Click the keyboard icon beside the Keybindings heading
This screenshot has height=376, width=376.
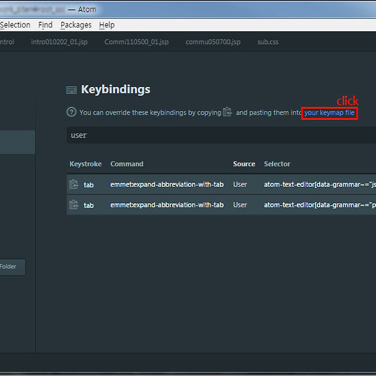[72, 90]
